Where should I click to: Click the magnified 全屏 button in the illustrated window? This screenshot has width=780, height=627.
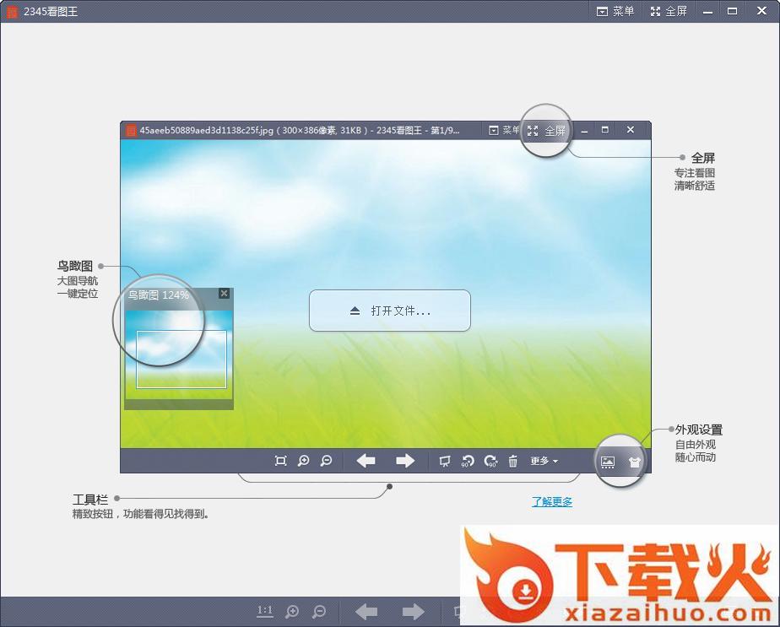(x=546, y=131)
